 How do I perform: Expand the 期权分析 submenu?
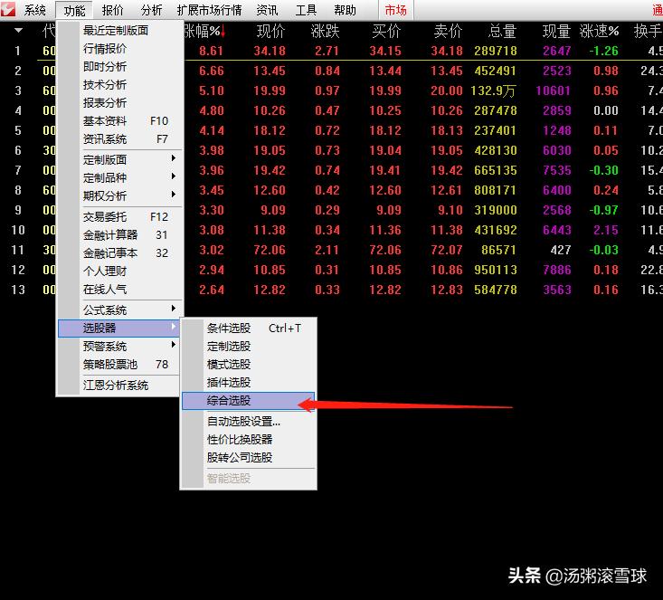[x=118, y=195]
